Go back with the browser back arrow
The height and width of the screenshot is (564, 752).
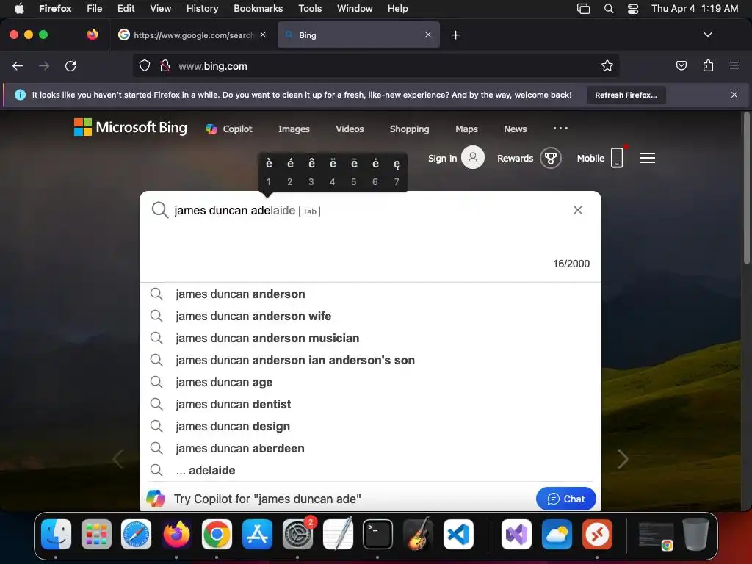[x=18, y=66]
